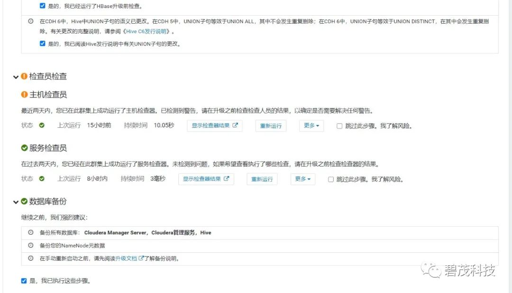Click the 数据库备份 heading text
Screen dimensions: 512x293
pyautogui.click(x=48, y=202)
